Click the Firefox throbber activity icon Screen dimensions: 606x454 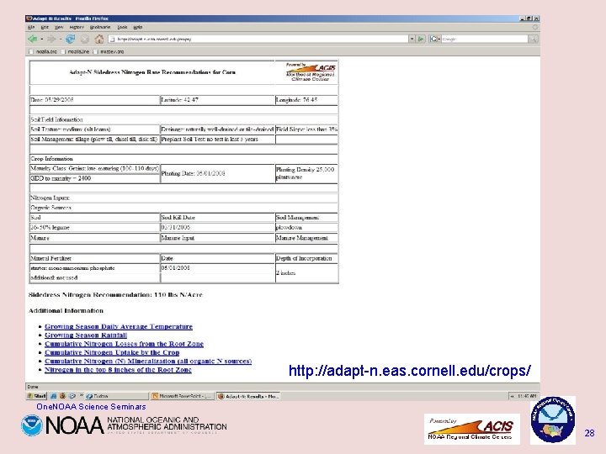(535, 27)
